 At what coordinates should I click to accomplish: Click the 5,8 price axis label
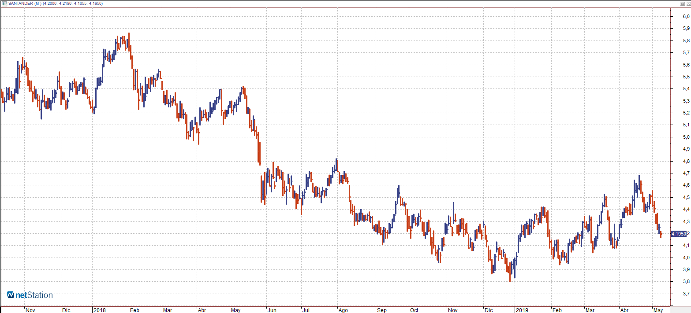pos(686,41)
